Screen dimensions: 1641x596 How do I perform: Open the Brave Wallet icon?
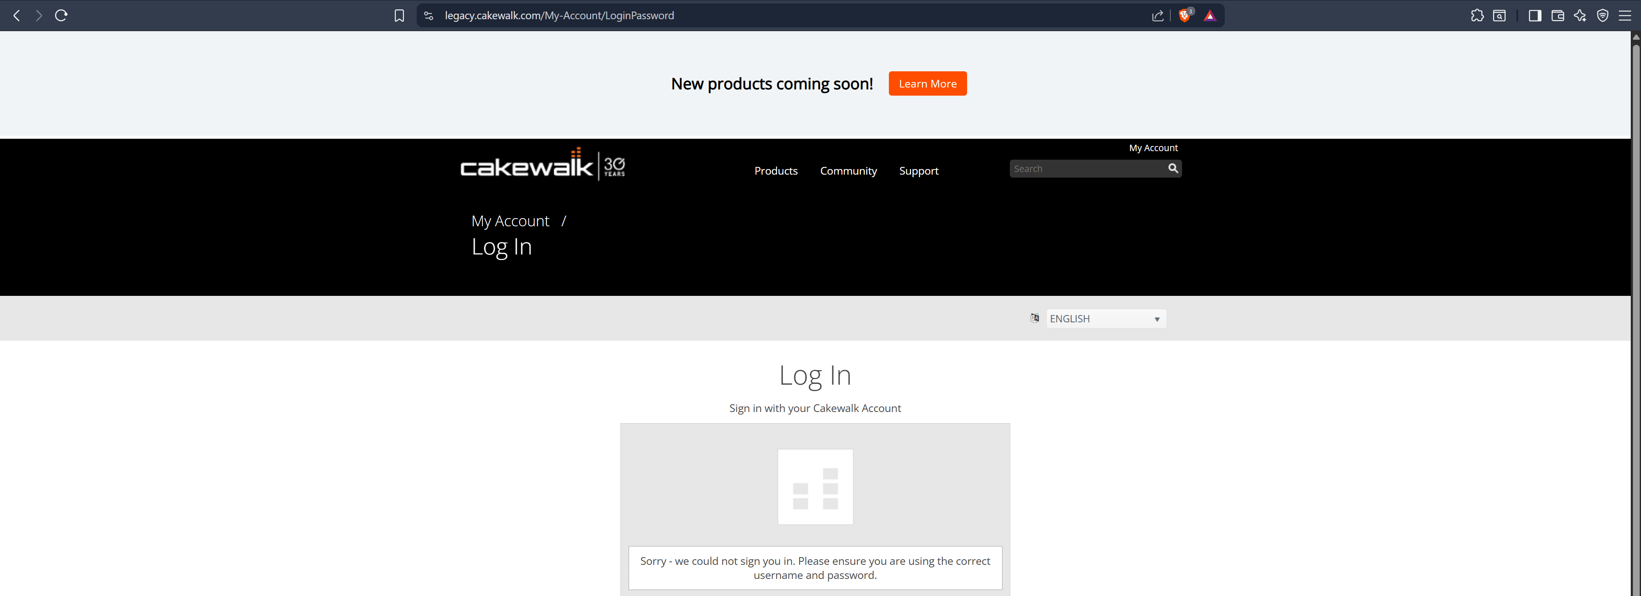[x=1558, y=15]
